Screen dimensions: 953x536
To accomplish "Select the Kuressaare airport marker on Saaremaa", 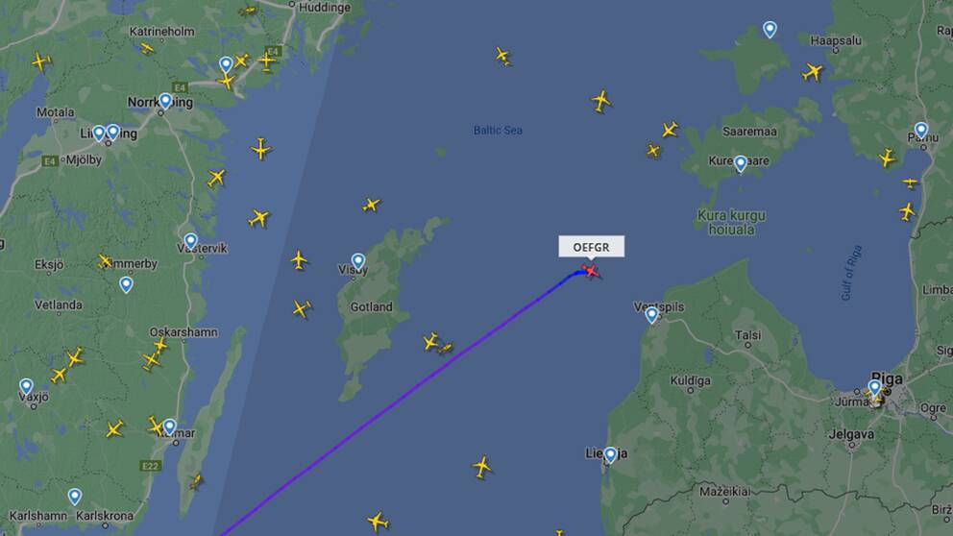I will point(741,163).
